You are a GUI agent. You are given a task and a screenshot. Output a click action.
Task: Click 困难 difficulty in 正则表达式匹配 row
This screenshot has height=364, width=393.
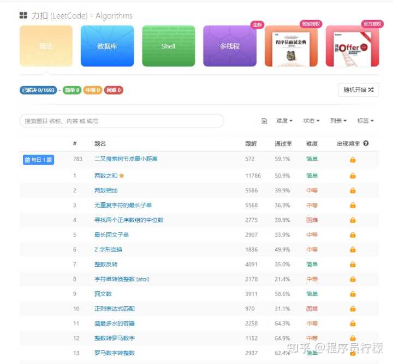312,308
